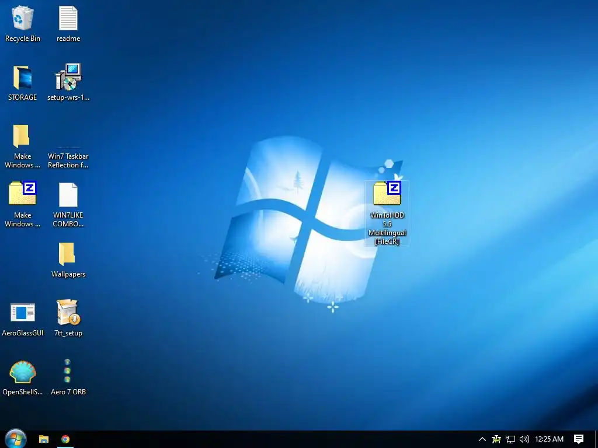Screen dimensions: 598x448
Task: Open the volume speaker tray icon
Action: [524, 439]
